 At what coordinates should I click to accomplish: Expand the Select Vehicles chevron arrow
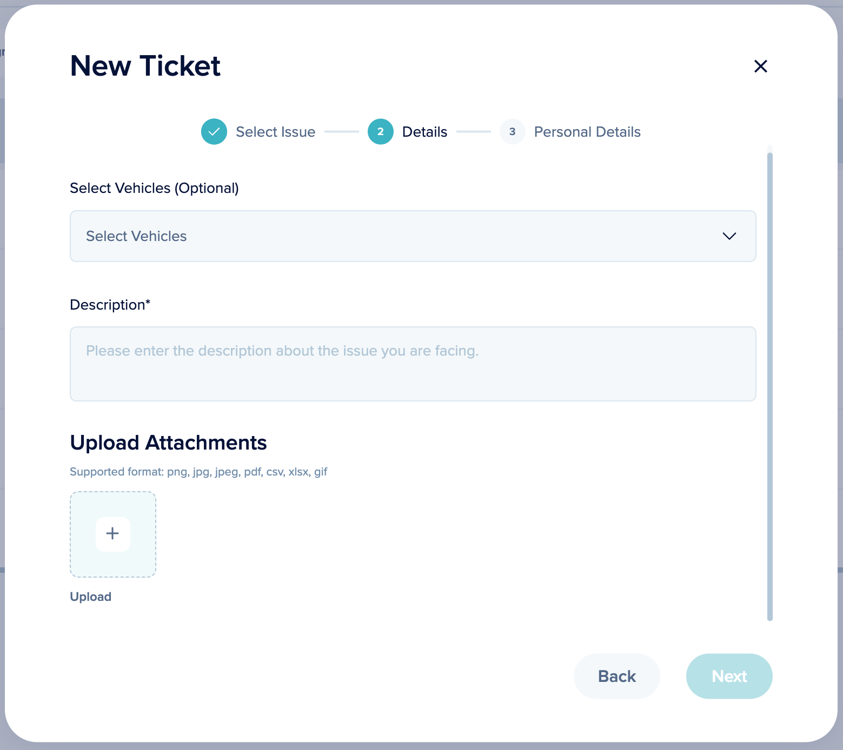(729, 236)
